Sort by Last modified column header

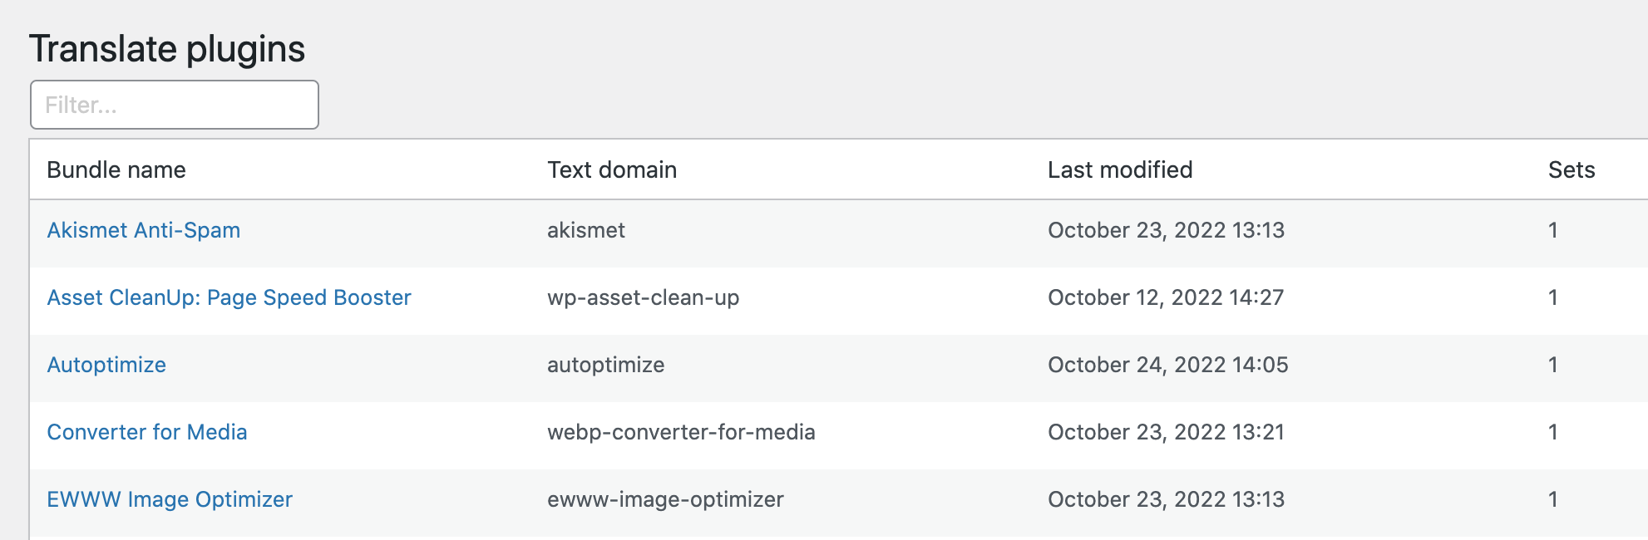coord(1120,169)
